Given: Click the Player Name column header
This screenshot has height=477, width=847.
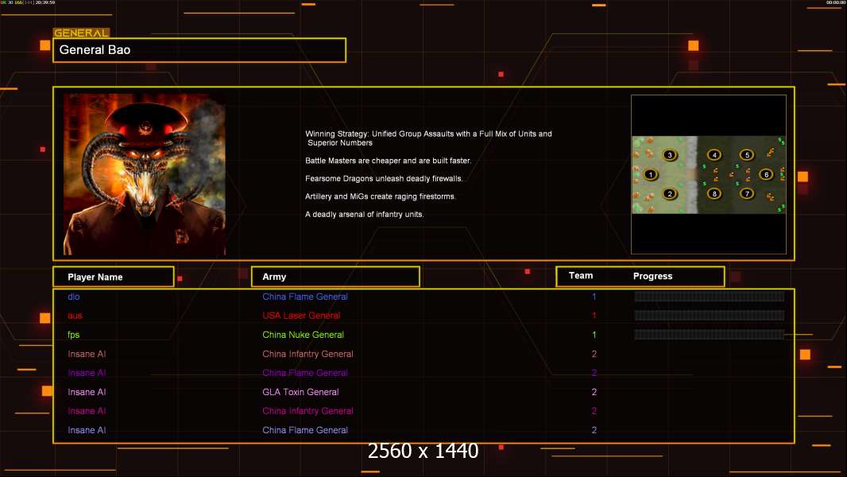Looking at the screenshot, I should (114, 277).
